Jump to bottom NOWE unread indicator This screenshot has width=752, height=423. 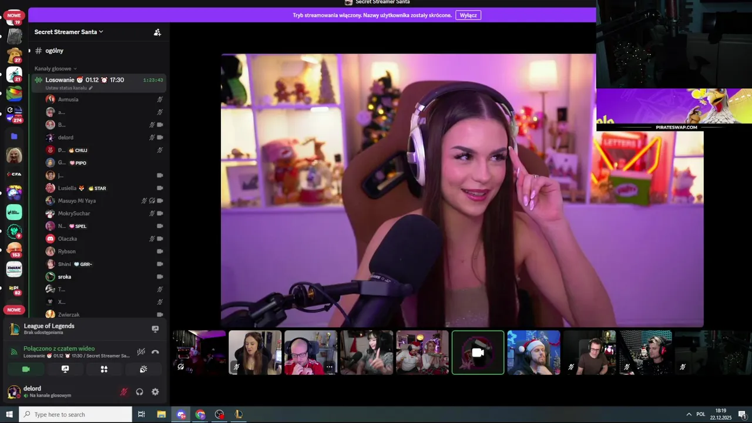tap(14, 310)
